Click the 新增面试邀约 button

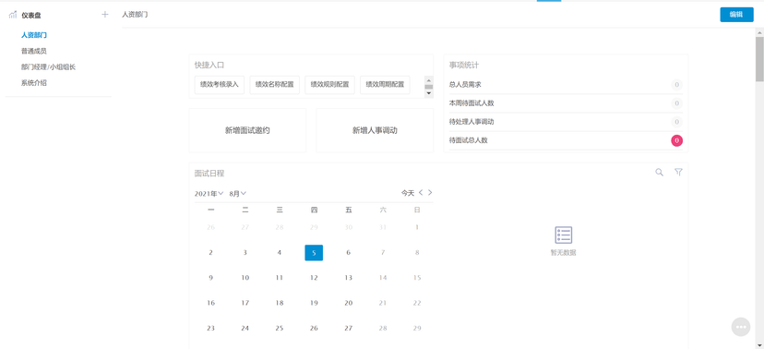coord(247,130)
